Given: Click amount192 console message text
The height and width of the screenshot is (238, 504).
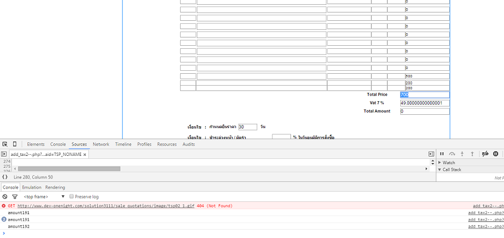Looking at the screenshot, I should (x=18, y=227).
